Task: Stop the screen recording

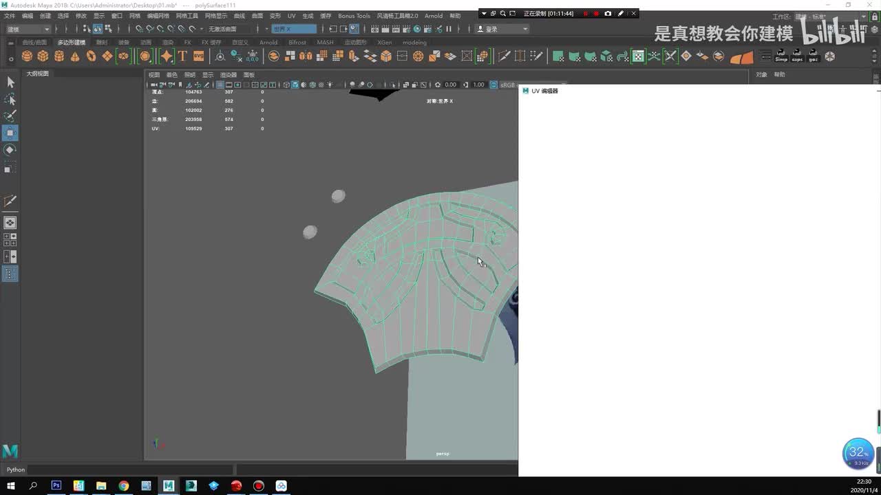Action: (x=597, y=13)
